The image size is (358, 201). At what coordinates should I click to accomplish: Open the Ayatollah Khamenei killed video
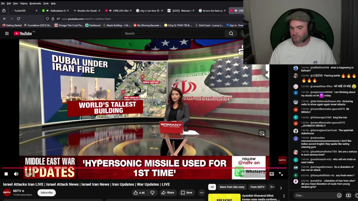coord(261,197)
